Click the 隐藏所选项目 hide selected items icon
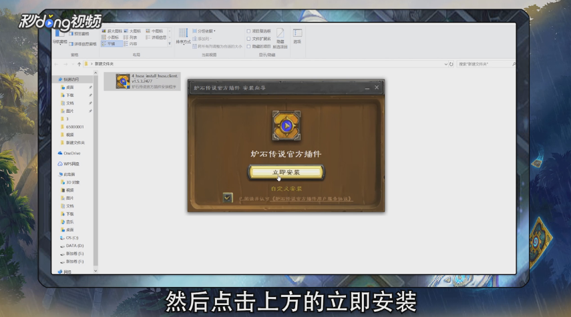Viewport: 571px width, 317px height. pos(280,39)
